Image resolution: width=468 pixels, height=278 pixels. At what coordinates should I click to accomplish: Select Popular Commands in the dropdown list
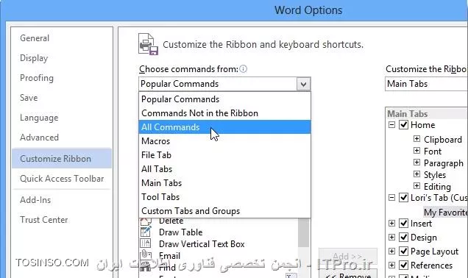coord(224,99)
